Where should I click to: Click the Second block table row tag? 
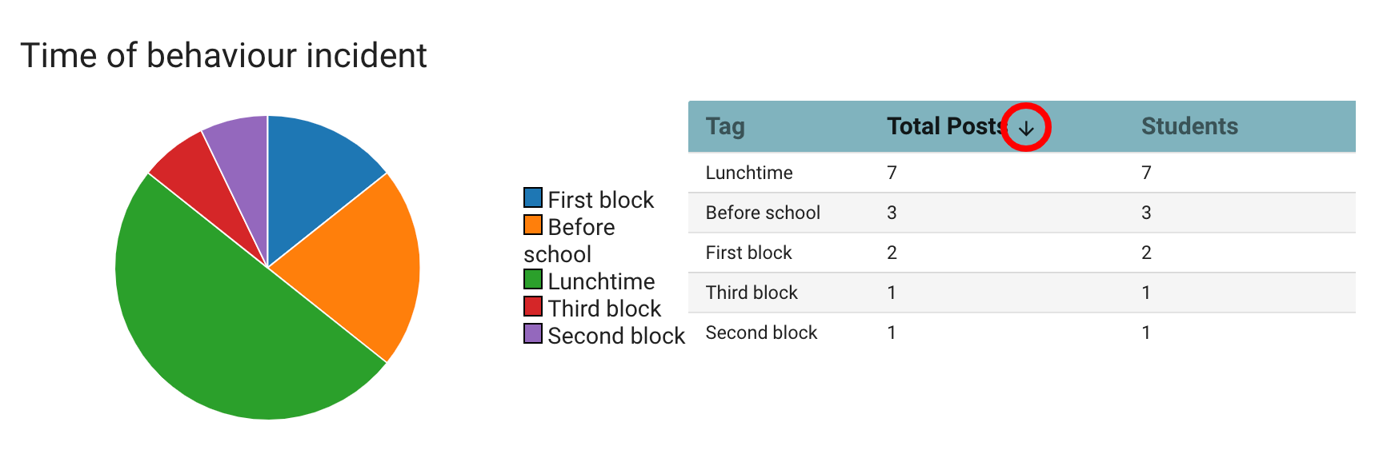761,333
